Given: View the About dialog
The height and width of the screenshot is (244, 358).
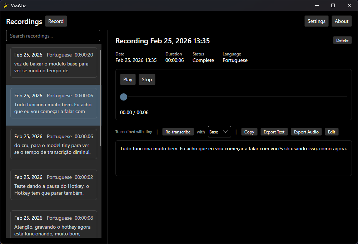Looking at the screenshot, I should point(341,21).
